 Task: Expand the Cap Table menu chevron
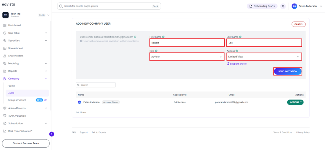pyautogui.click(x=46, y=33)
